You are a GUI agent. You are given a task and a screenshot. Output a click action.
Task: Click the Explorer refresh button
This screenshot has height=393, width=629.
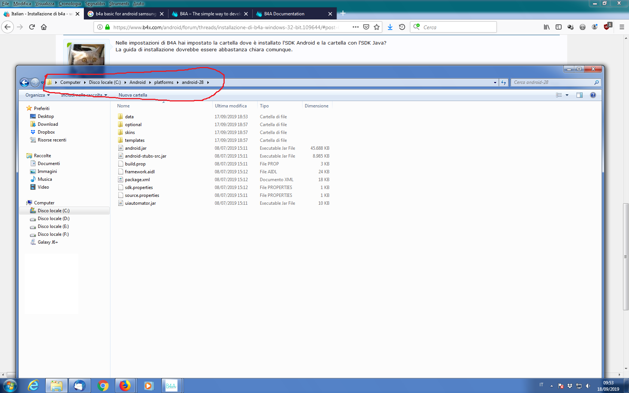[504, 82]
